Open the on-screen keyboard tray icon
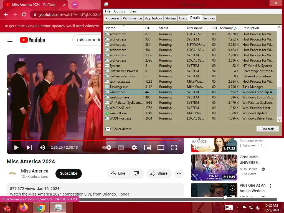The width and height of the screenshot is (284, 213). 229,207
